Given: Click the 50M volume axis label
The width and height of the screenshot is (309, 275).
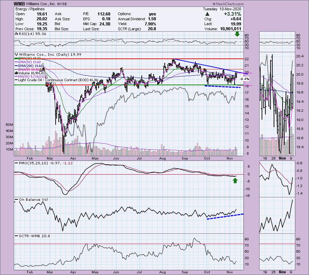Looking at the screenshot, I should click(x=10, y=125).
